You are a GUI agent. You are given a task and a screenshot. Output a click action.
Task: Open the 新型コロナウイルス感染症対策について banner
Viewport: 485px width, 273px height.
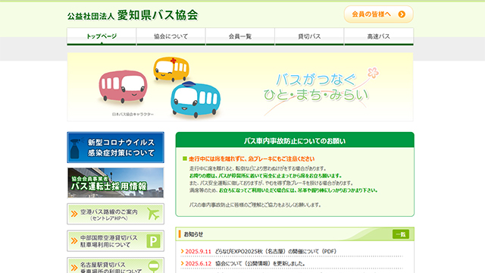pyautogui.click(x=116, y=147)
